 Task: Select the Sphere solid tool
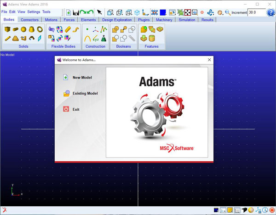23,29
